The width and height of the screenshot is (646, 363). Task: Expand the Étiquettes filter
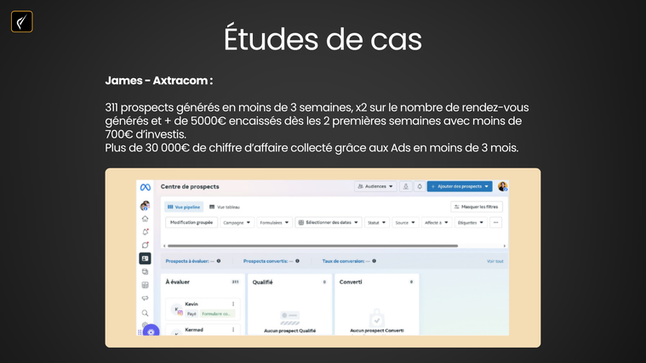(x=471, y=223)
